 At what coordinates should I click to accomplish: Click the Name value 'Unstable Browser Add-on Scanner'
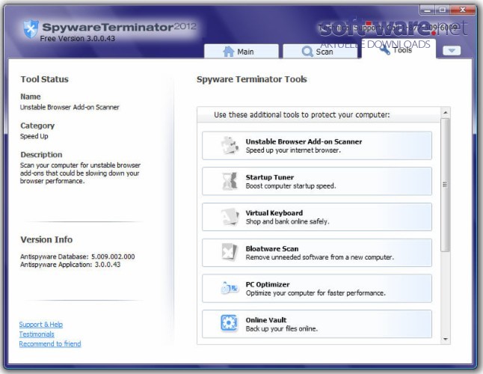(70, 107)
